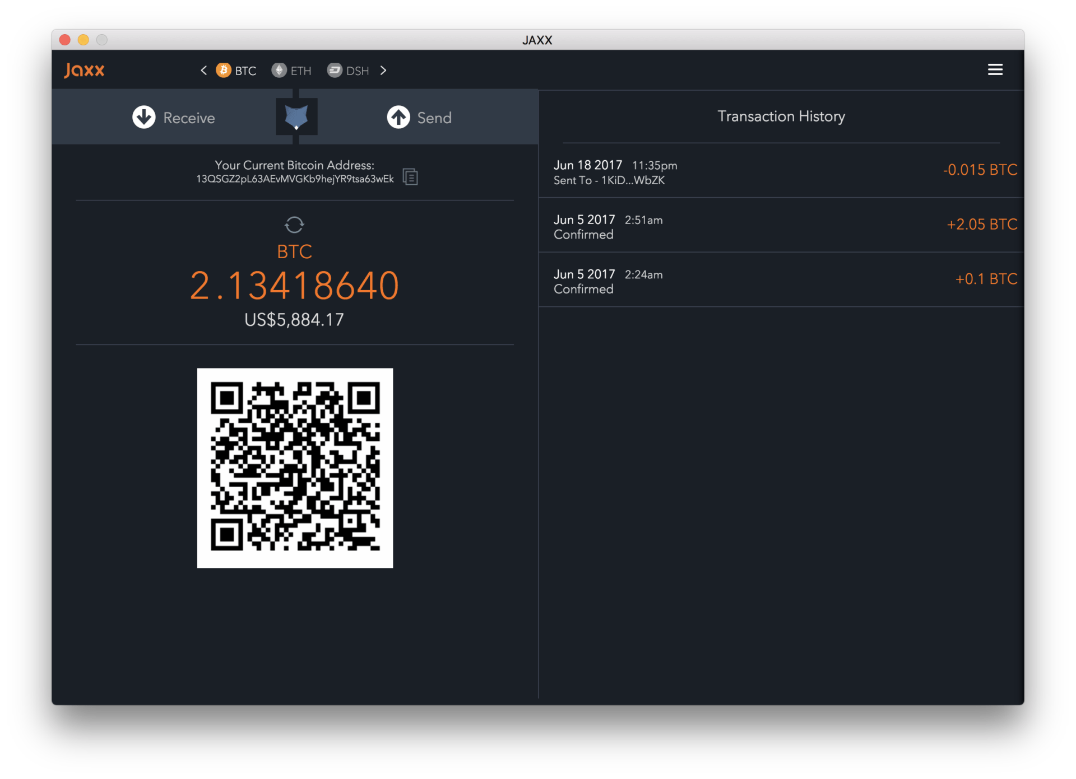Viewport: 1076px width, 779px height.
Task: Click the +0.1 BTC amount
Action: pos(986,279)
